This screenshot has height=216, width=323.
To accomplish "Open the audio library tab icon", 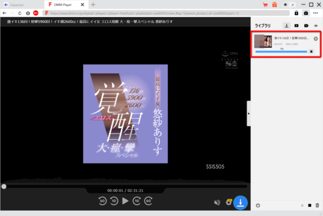I will [306, 26].
